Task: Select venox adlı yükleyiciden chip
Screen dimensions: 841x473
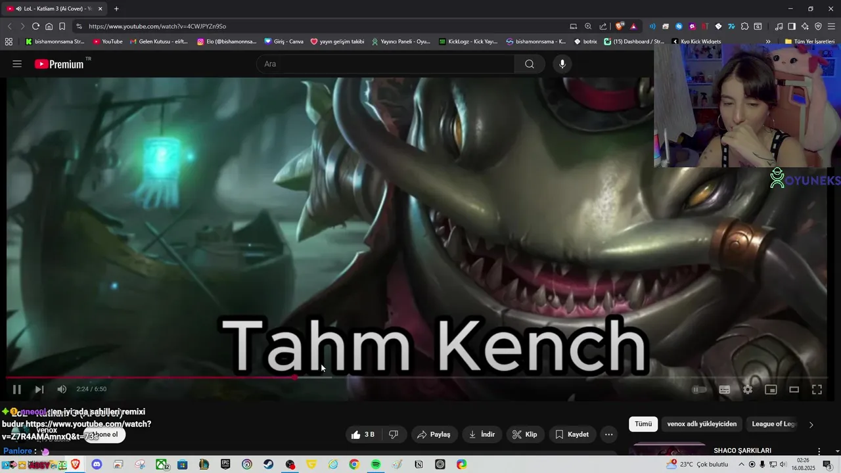Action: (702, 424)
